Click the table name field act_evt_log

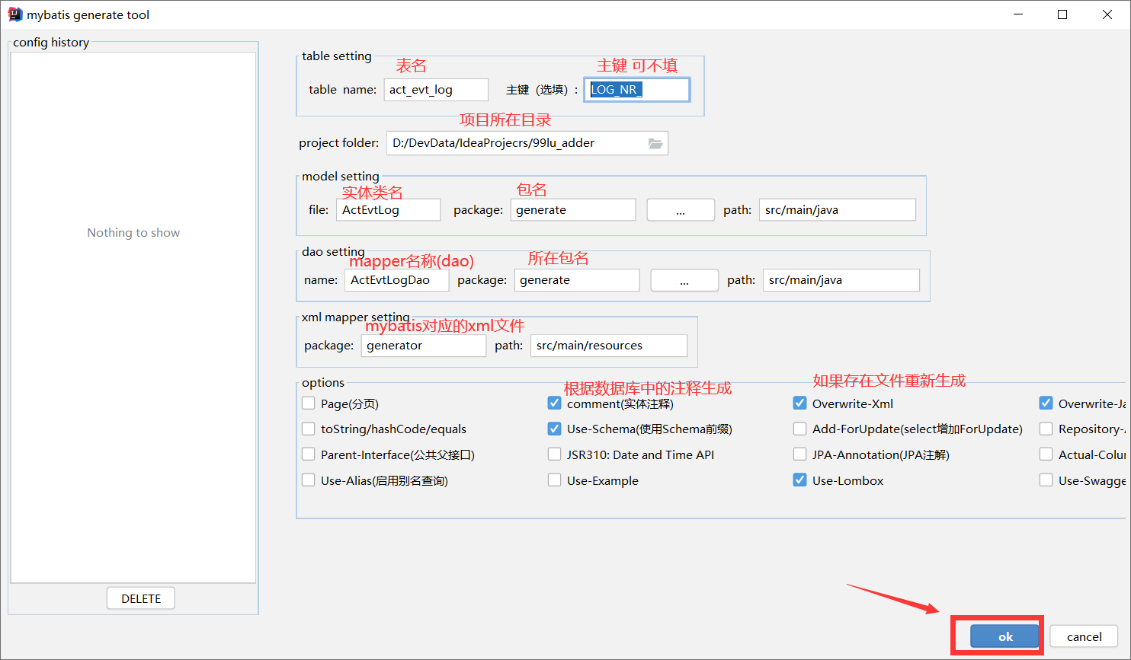[x=436, y=90]
